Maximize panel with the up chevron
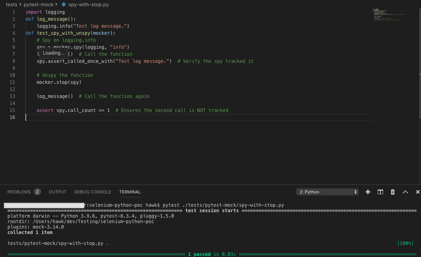Viewport: 421px width, 257px height. tap(405, 192)
